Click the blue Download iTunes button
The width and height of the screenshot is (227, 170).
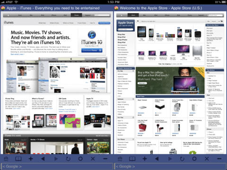(x=92, y=51)
